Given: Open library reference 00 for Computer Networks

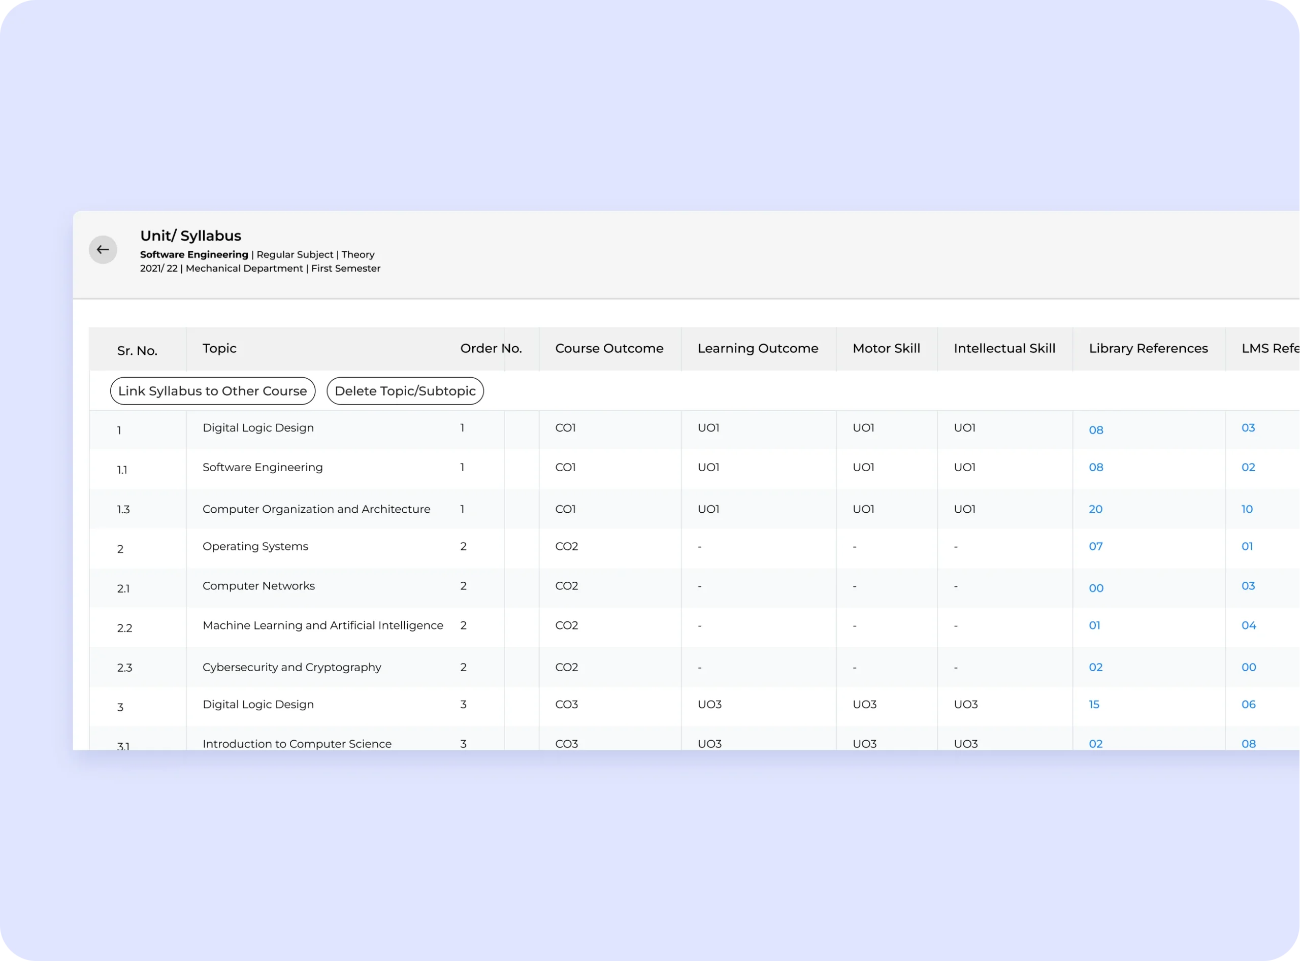Looking at the screenshot, I should pos(1096,588).
